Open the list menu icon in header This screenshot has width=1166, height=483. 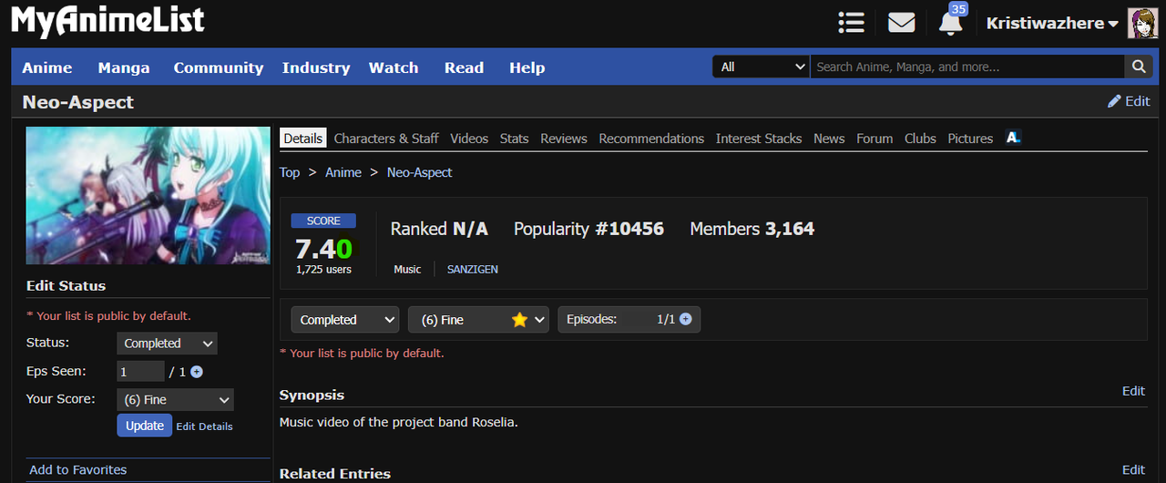851,23
